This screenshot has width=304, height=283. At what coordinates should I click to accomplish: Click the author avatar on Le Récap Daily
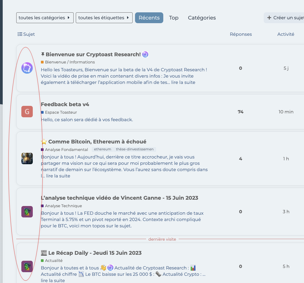[27, 266]
